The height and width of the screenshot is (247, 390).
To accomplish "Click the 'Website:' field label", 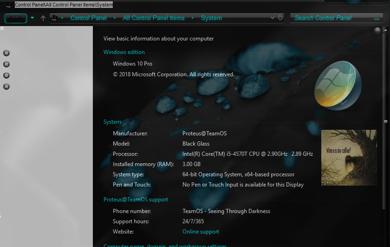I will coord(123,232).
